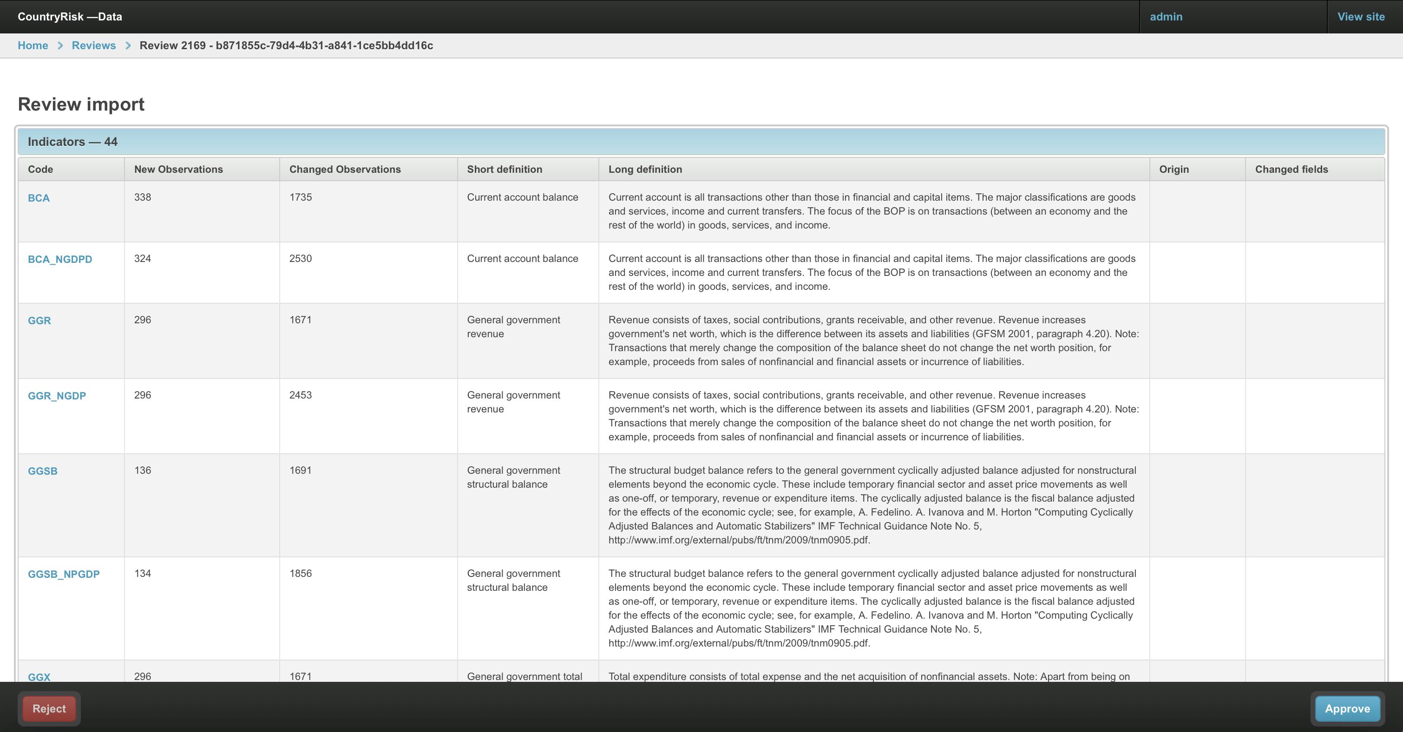This screenshot has height=732, width=1403.
Task: Open the GGR indicator code link
Action: [39, 320]
